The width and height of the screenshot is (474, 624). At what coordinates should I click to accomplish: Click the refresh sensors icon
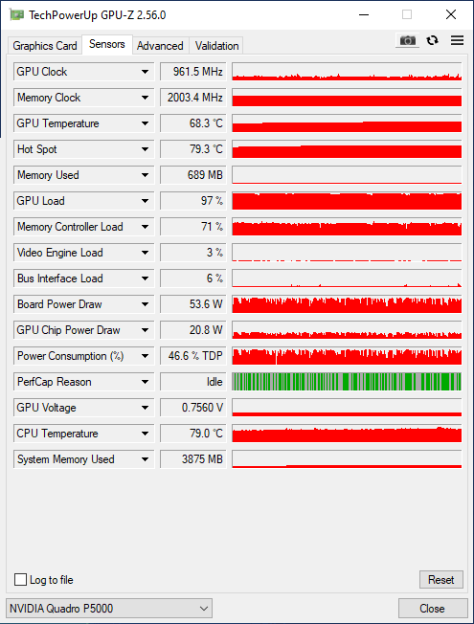coord(433,40)
